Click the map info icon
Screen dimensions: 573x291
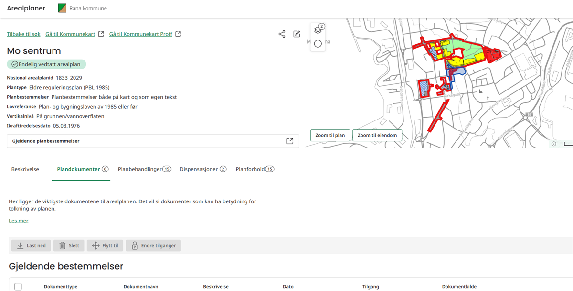pos(318,44)
